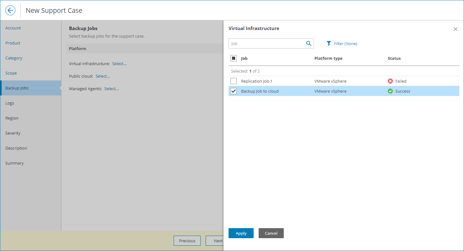Toggle the select-all jobs checkbox

[x=234, y=58]
